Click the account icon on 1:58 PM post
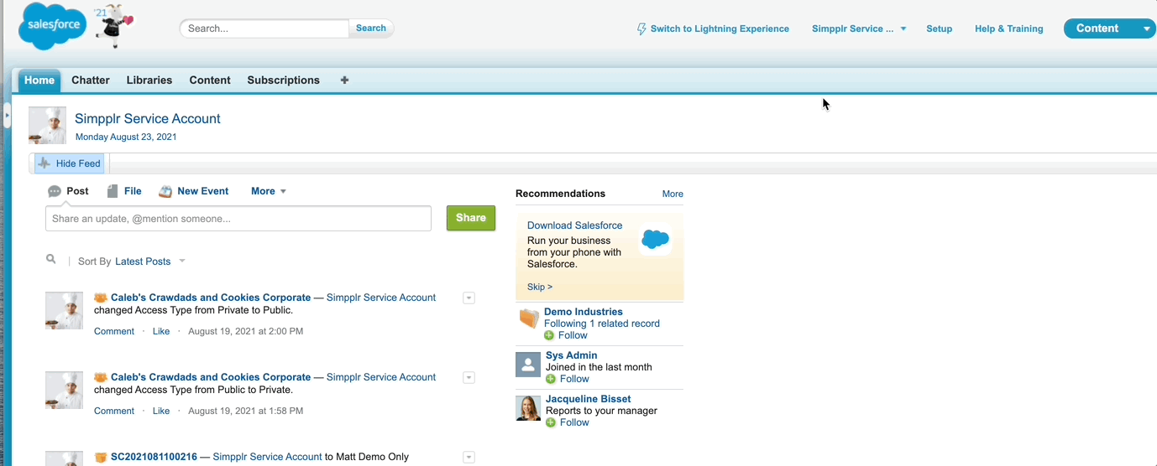 pyautogui.click(x=101, y=377)
